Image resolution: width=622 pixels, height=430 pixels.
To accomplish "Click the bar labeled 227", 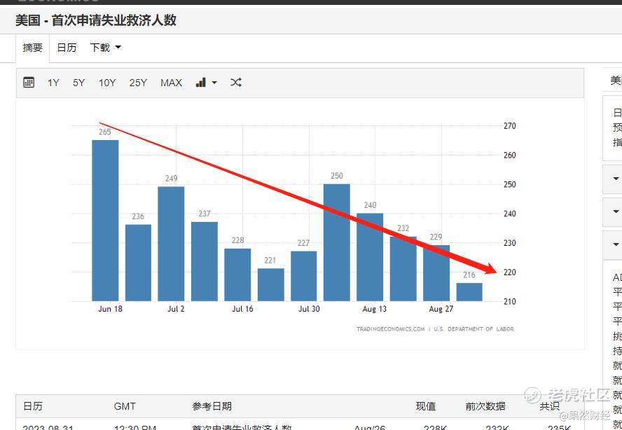I will (304, 276).
